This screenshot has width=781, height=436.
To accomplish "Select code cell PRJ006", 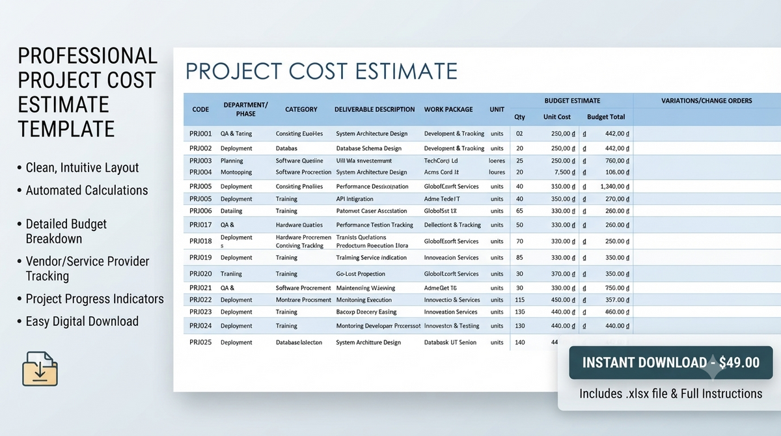I will [x=200, y=211].
